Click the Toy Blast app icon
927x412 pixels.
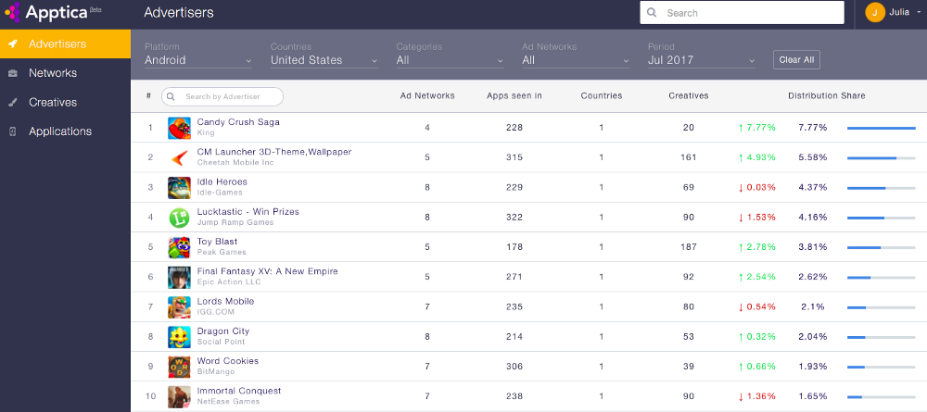pos(179,247)
